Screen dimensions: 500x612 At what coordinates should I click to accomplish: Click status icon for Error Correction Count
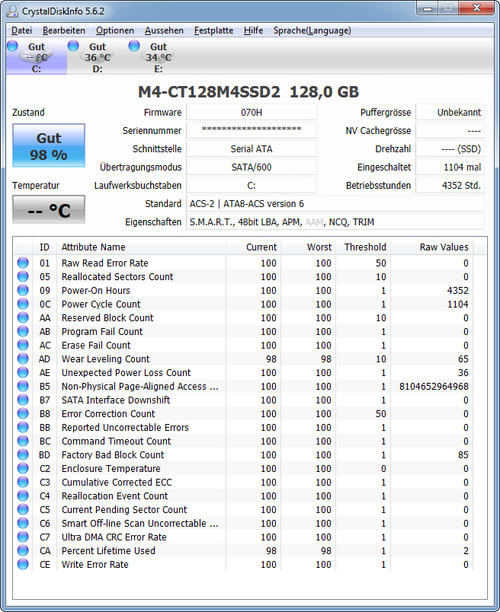coord(23,413)
